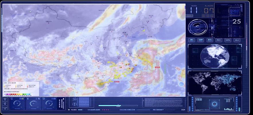Click the 1055 speed button

(201, 40)
